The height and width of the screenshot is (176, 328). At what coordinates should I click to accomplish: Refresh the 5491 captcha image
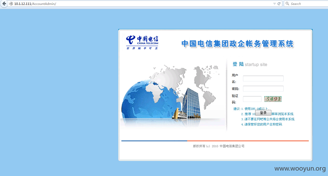tap(273, 99)
